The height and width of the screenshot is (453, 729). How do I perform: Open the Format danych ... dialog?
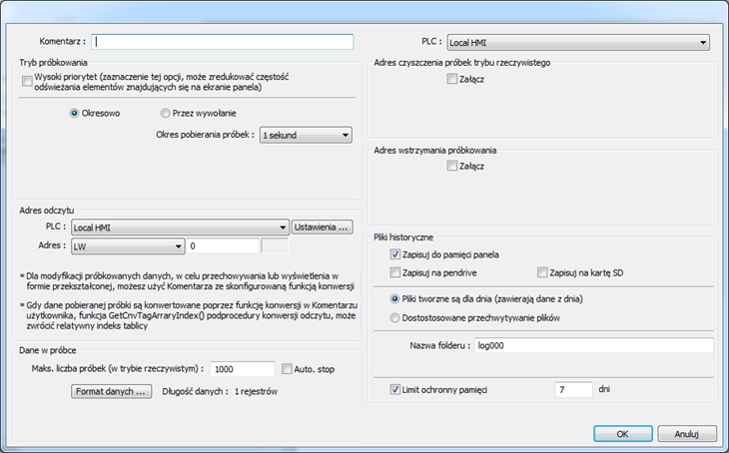pyautogui.click(x=111, y=391)
